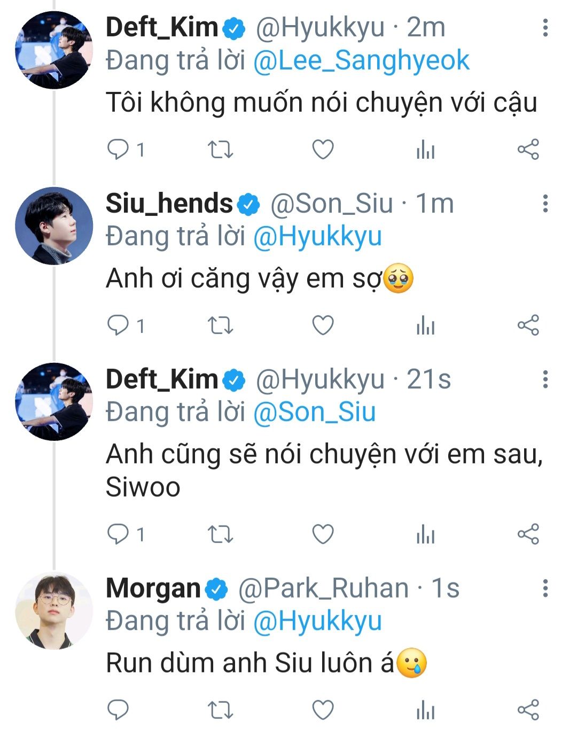Like Siu_hends' scared reply tweet
This screenshot has width=577, height=729.
[x=323, y=325]
